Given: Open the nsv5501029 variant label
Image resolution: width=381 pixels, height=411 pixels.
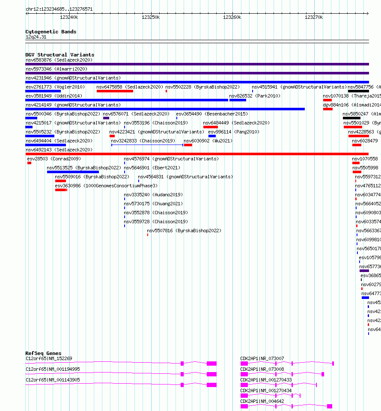Looking at the screenshot, I should pyautogui.click(x=362, y=123).
